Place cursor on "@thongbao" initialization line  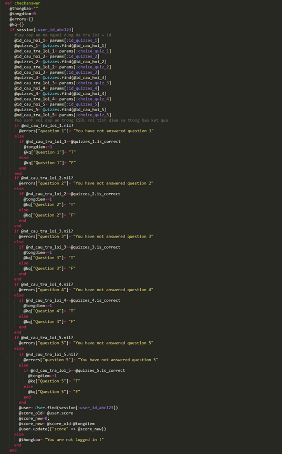(x=24, y=8)
